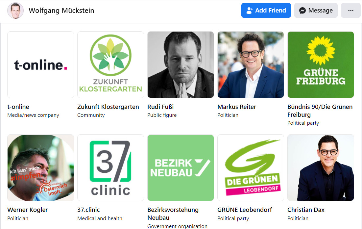Click Wolfgang Mückstein's profile avatar
The image size is (362, 229).
15,11
